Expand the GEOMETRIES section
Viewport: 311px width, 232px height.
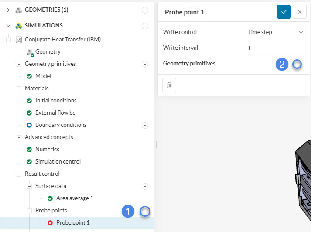point(8,10)
